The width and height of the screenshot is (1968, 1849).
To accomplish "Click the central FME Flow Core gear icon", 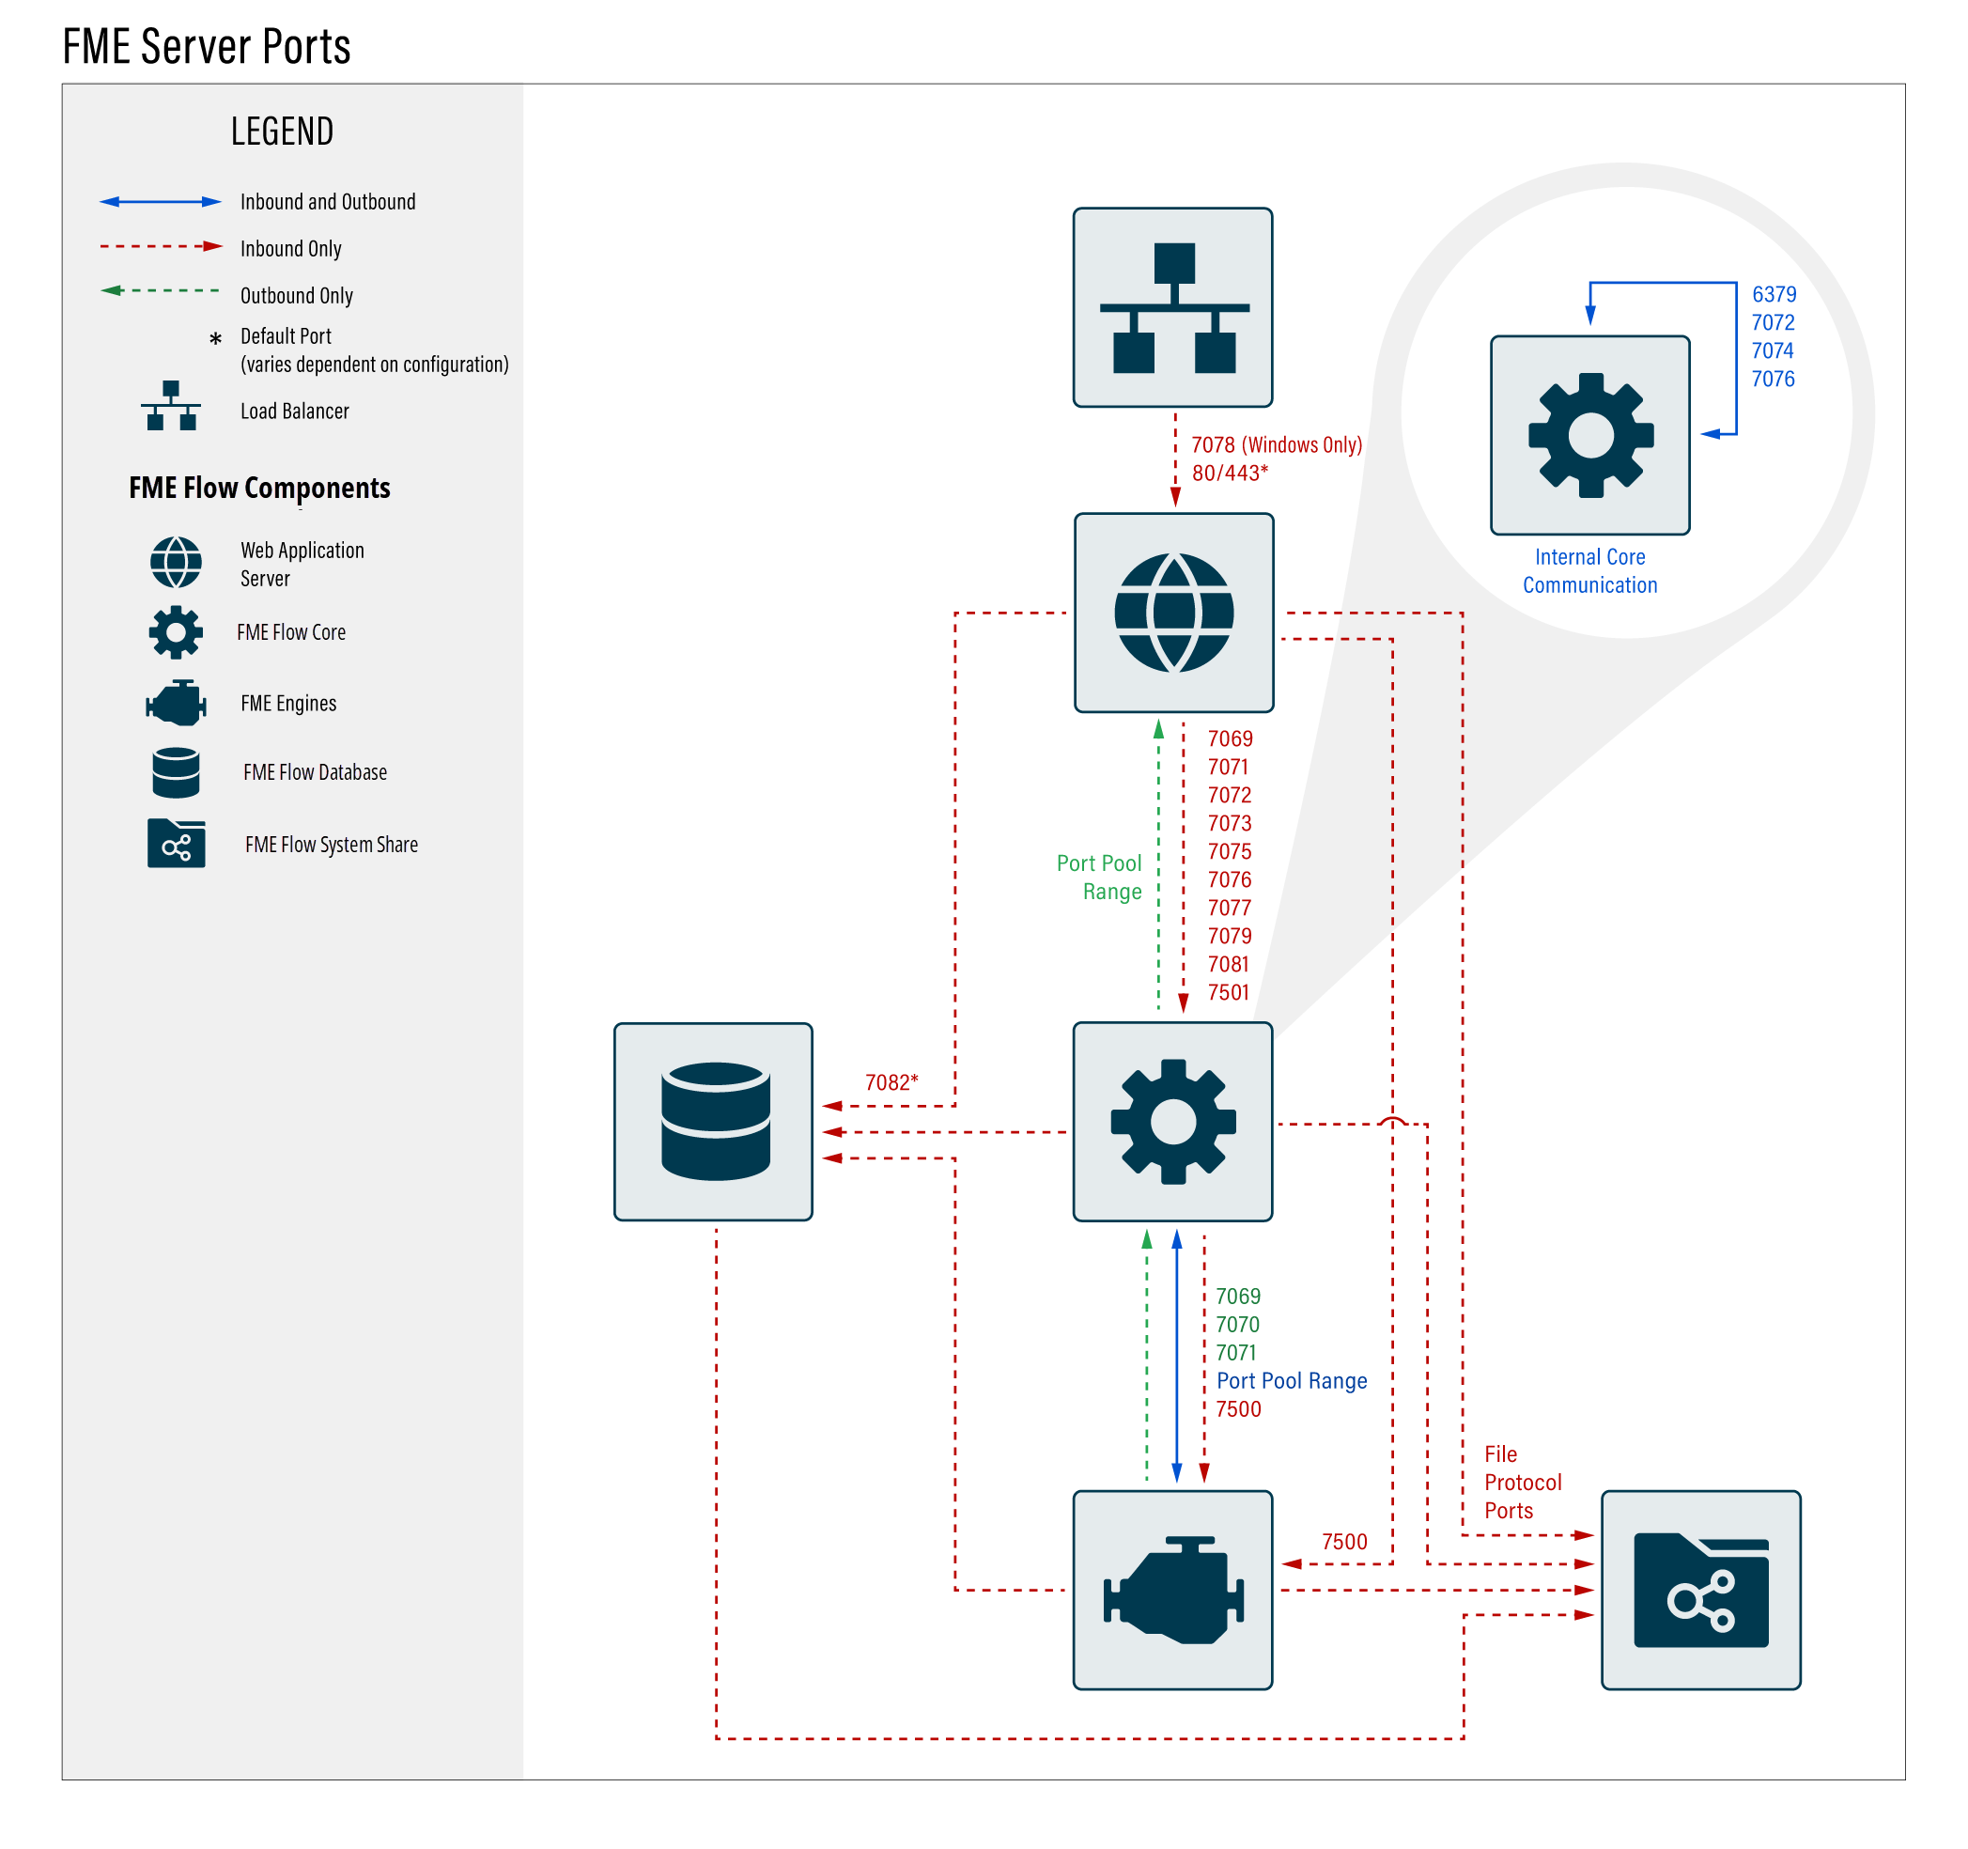I will pos(1173,1122).
